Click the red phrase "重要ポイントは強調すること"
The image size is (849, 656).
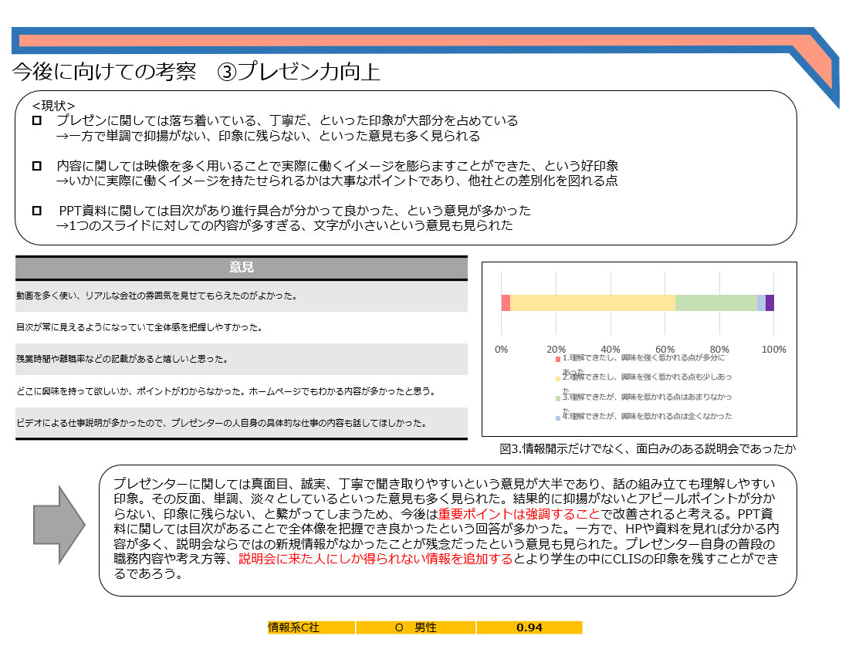pos(519,514)
